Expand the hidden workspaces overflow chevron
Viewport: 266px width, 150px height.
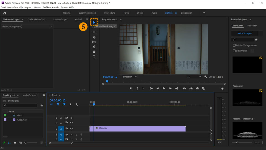pyautogui.click(x=204, y=13)
